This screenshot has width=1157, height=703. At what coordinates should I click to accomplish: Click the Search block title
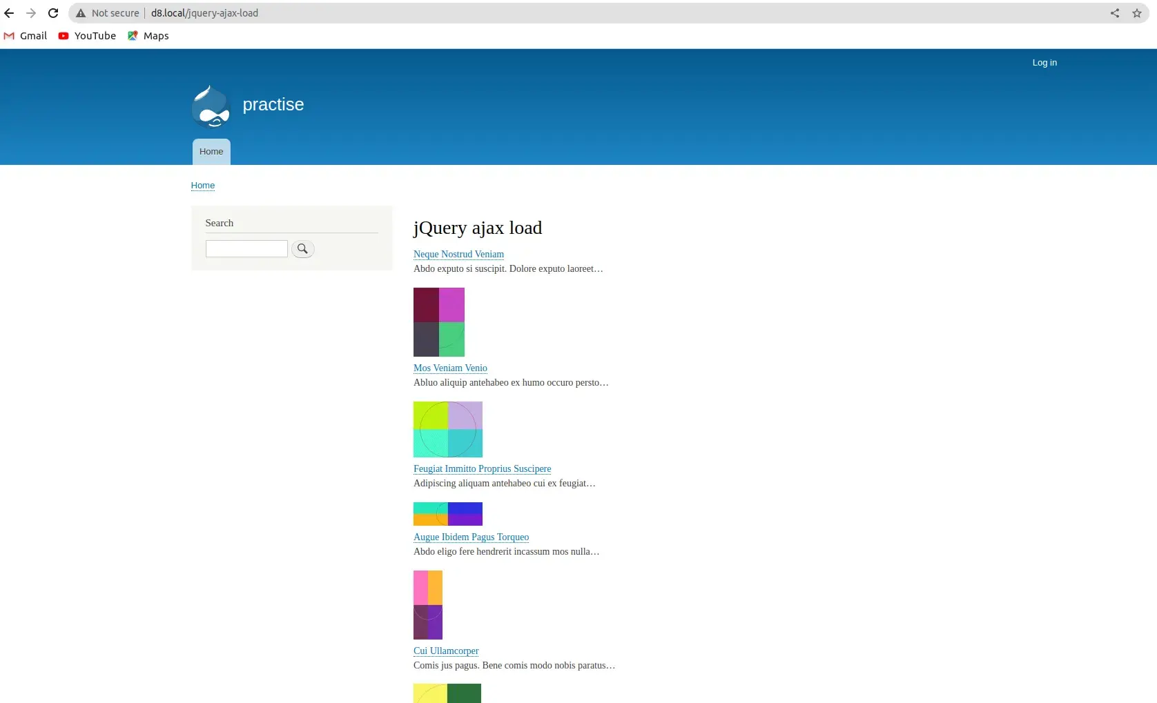click(220, 224)
